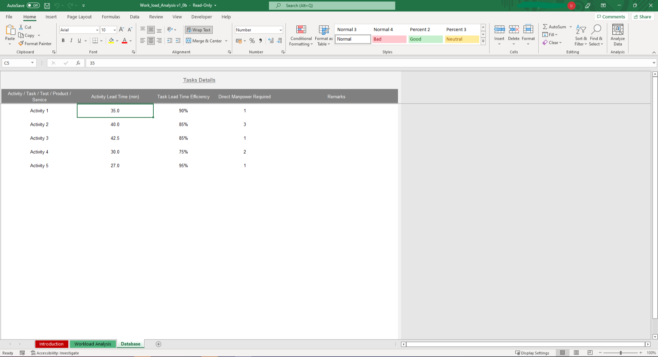Decrease the font size
Image resolution: width=658 pixels, height=357 pixels.
130,30
